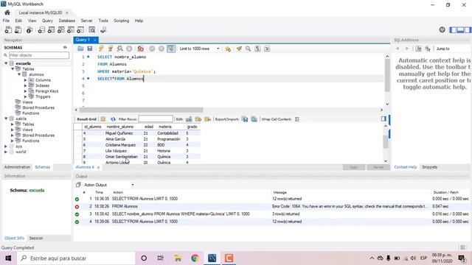Toggle wrap cell content
The image size is (472, 265).
297,119
